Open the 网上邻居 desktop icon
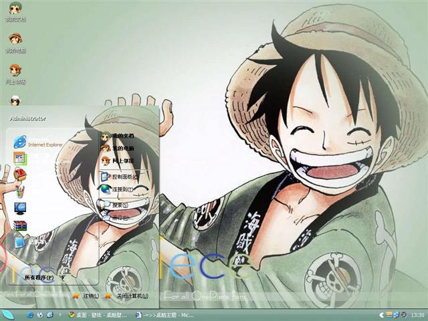 click(15, 74)
